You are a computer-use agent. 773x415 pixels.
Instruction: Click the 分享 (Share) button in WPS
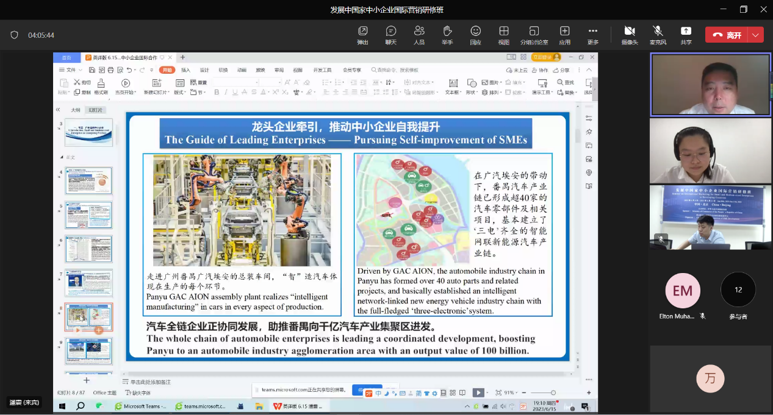pos(561,70)
